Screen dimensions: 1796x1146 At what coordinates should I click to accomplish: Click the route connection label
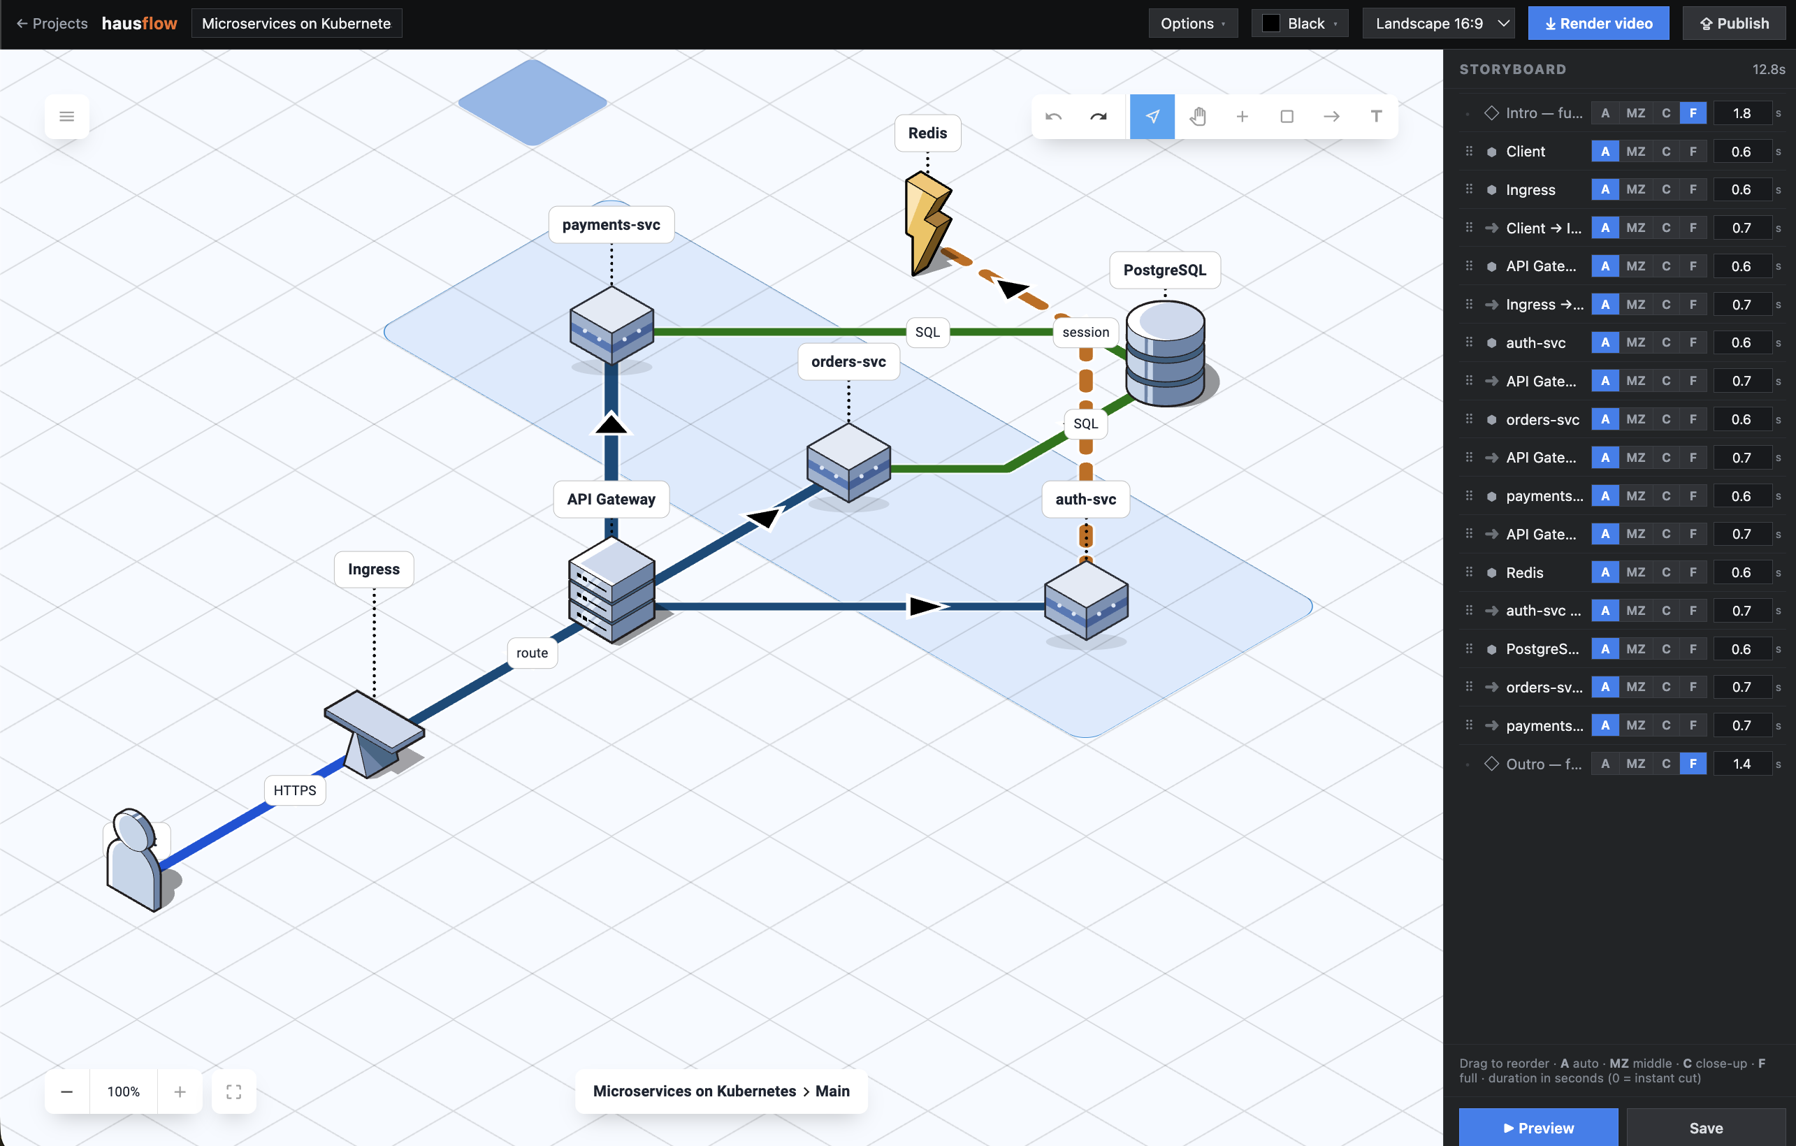click(532, 653)
